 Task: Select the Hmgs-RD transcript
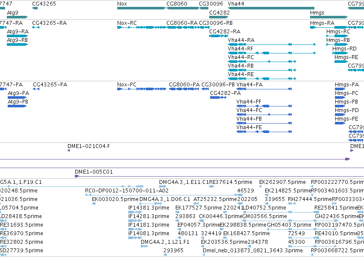point(340,53)
